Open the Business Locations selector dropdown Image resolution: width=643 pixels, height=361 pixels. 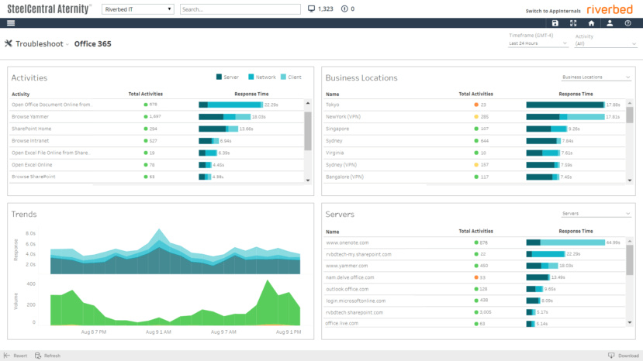coord(596,77)
